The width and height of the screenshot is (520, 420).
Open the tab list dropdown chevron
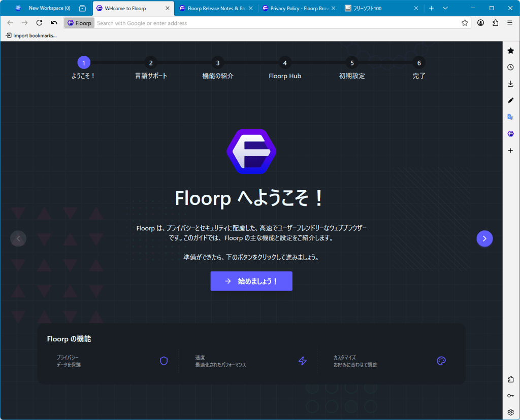click(445, 8)
